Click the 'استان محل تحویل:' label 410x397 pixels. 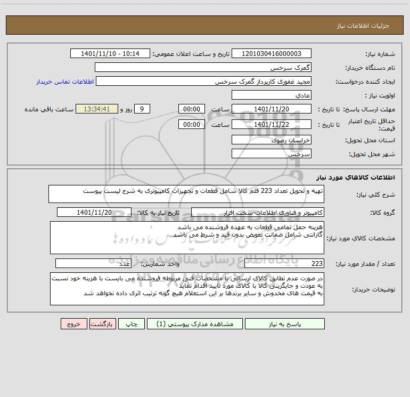point(370,140)
